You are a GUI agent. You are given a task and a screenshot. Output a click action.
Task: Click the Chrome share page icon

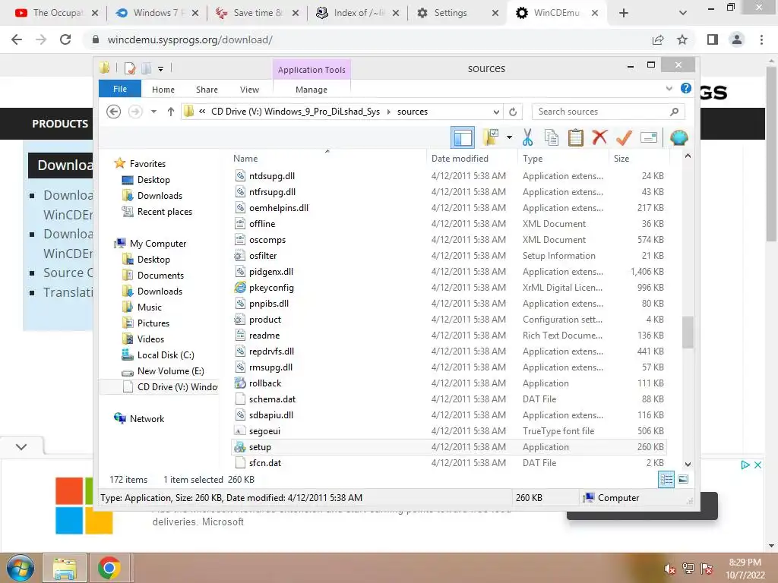pos(658,39)
